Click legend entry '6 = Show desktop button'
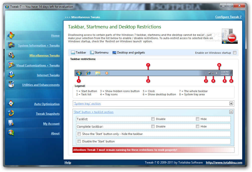Viewport: 252px width, 172px height. [160, 95]
